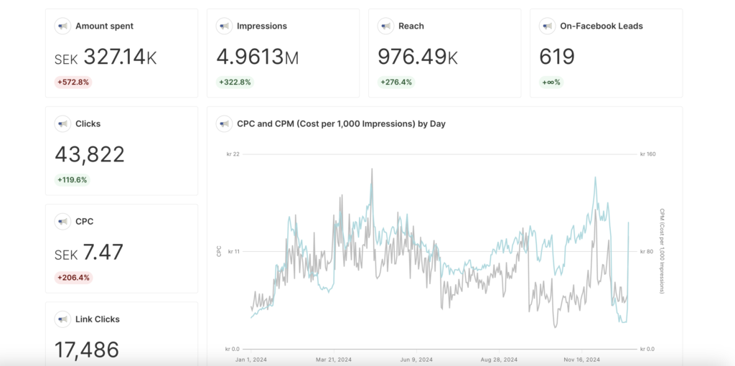Select the +572.8% change badge

click(73, 83)
